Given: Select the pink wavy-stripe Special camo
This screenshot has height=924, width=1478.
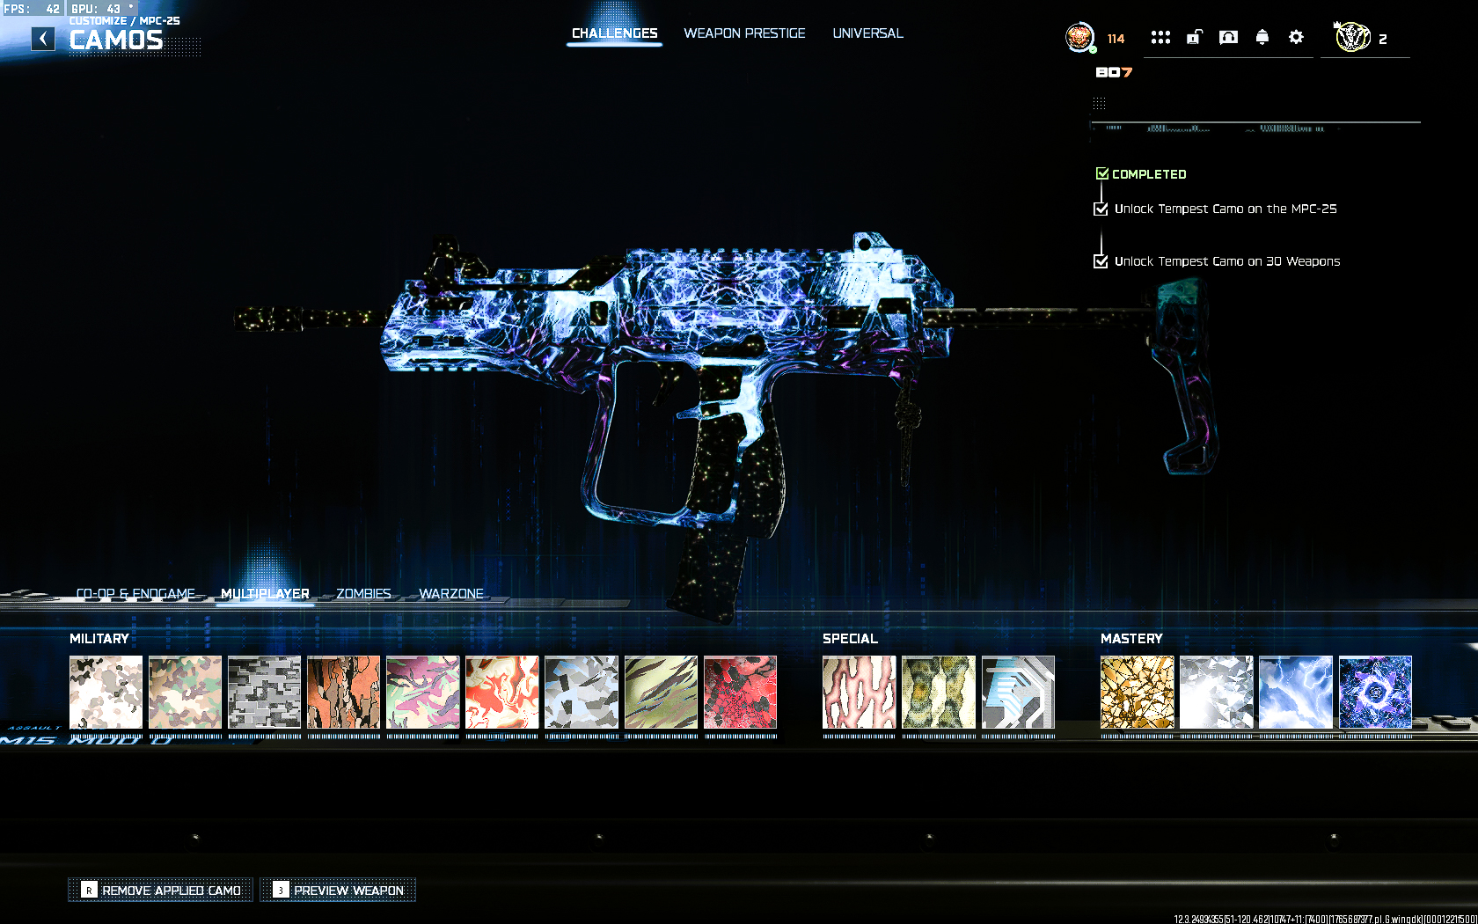Looking at the screenshot, I should [860, 692].
